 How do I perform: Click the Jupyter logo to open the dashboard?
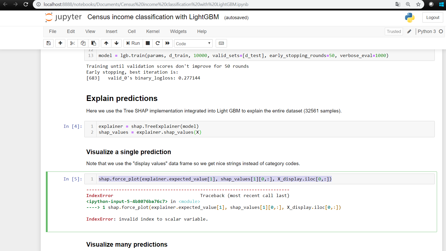click(63, 17)
